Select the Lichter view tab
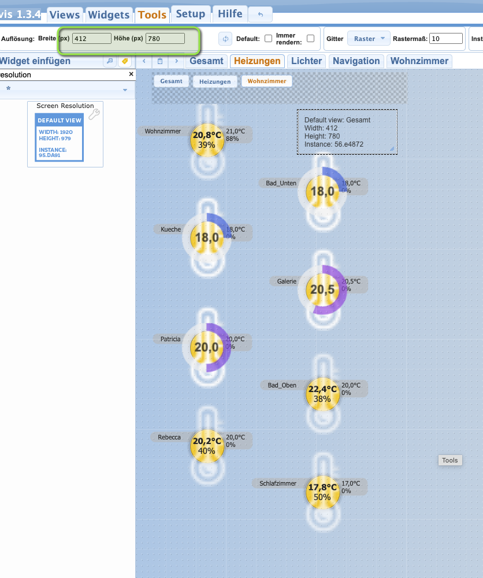This screenshot has width=483, height=578. pos(306,61)
